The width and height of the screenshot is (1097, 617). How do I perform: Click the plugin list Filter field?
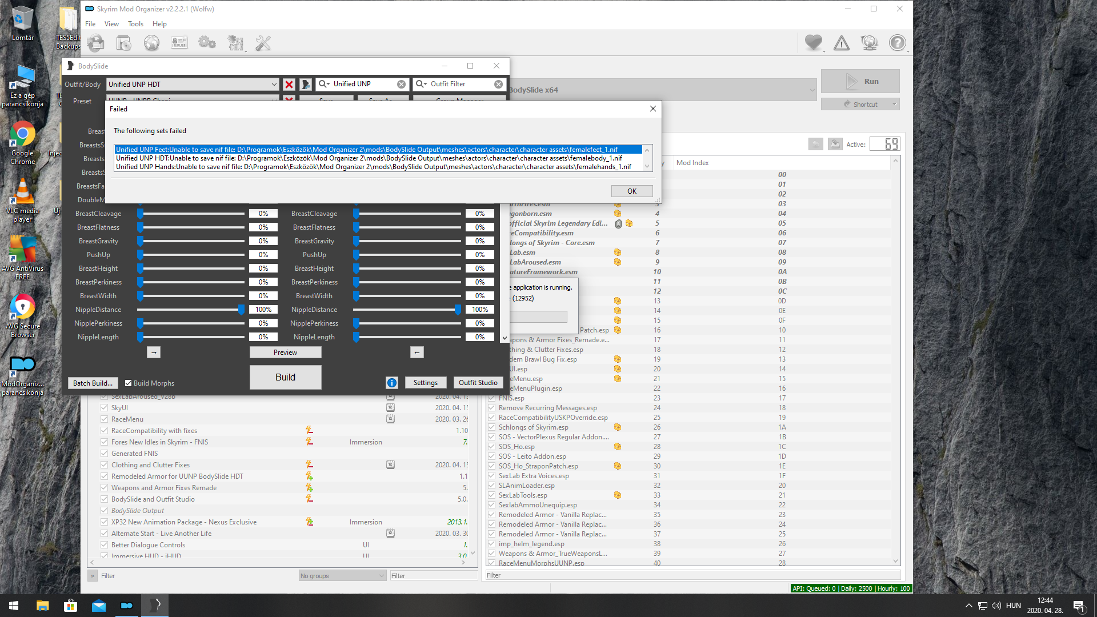693,575
